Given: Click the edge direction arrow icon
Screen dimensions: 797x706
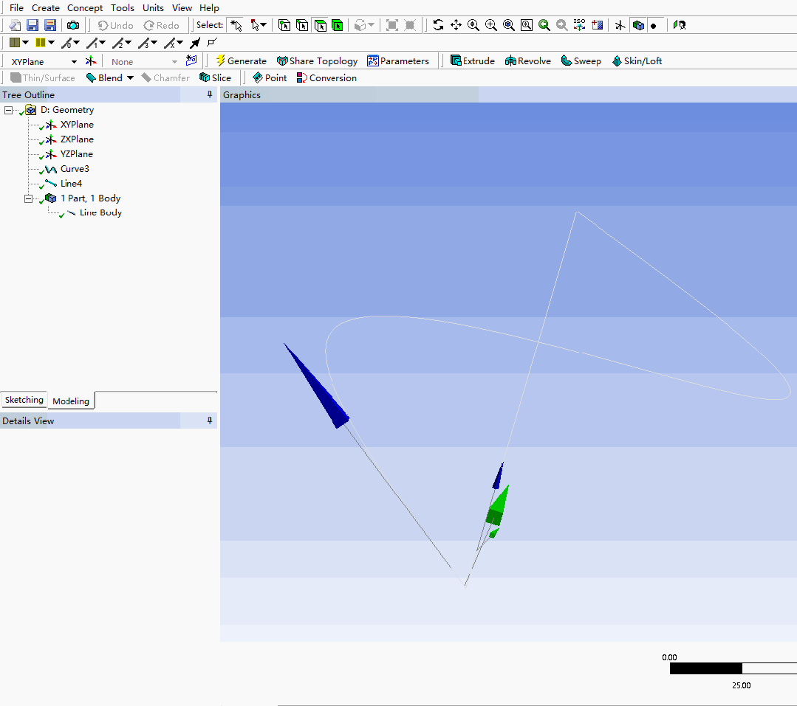Looking at the screenshot, I should pos(195,43).
